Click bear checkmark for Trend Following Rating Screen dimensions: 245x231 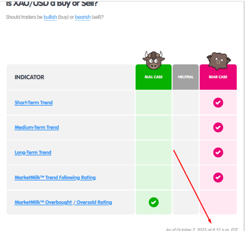tap(218, 177)
